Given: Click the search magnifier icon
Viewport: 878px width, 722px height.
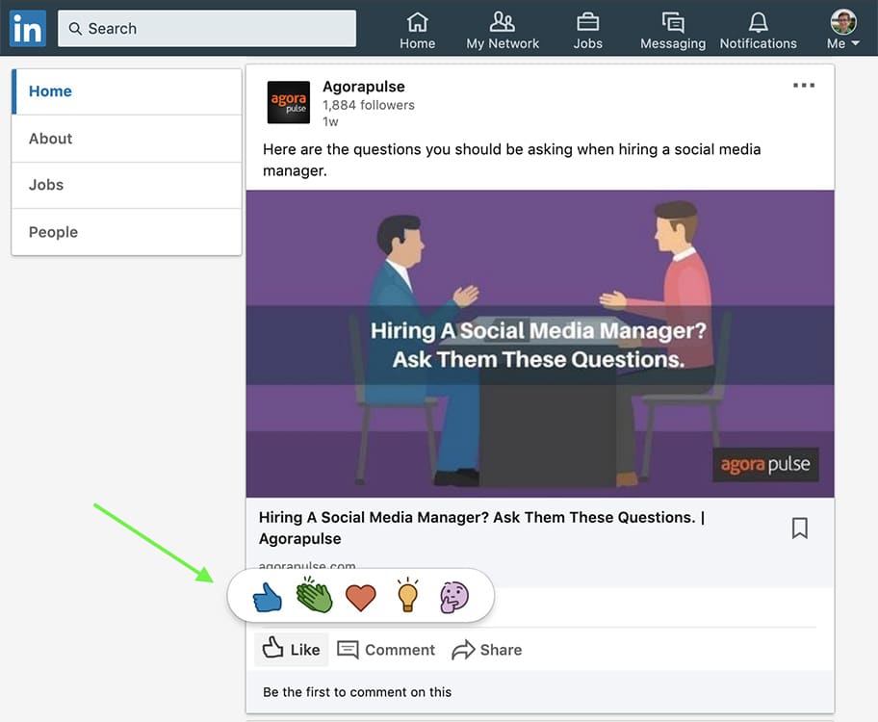Looking at the screenshot, I should (75, 29).
